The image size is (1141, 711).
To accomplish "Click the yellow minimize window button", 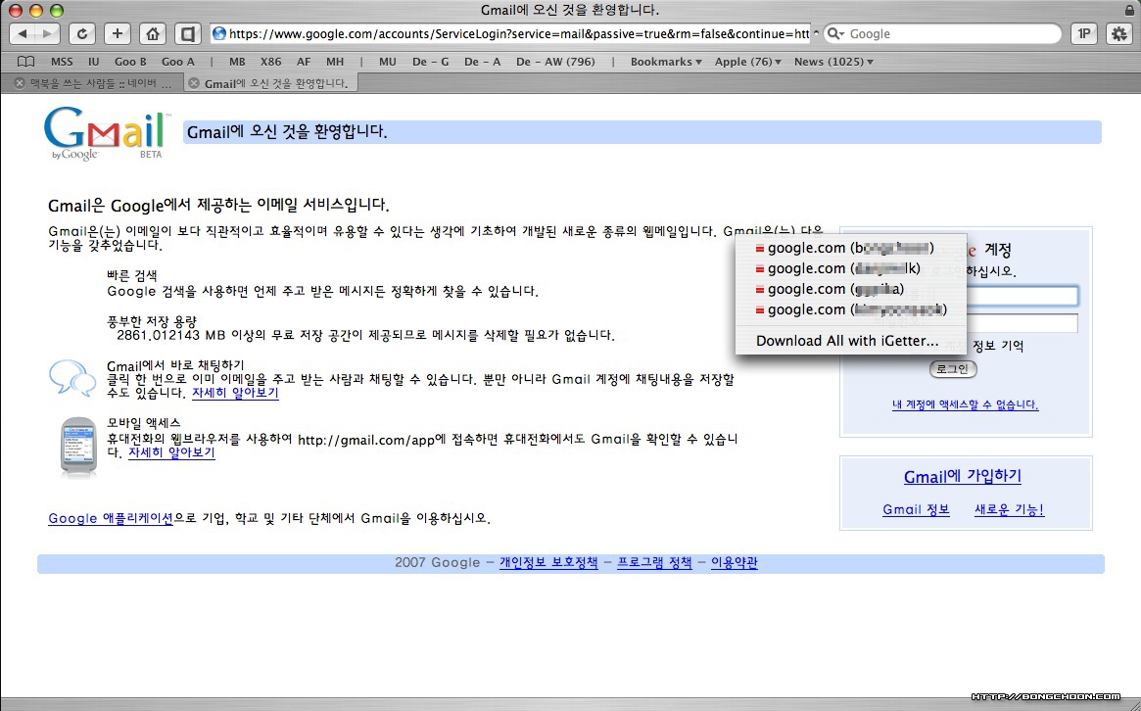I will point(35,10).
